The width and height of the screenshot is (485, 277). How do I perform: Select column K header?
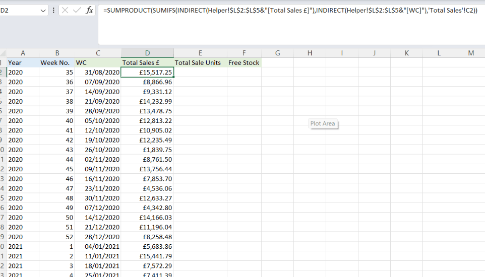click(406, 53)
